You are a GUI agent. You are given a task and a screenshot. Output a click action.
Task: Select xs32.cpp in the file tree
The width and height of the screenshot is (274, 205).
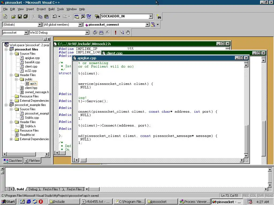click(31, 71)
